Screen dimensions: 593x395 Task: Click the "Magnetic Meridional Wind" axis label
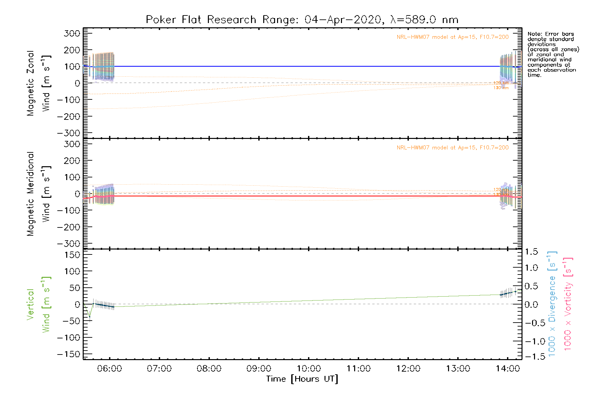[x=39, y=194]
